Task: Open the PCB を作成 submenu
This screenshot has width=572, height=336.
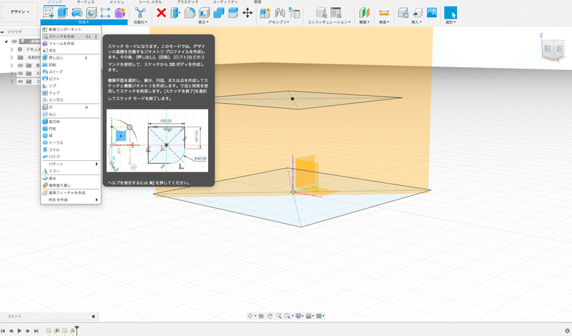Action: point(71,199)
